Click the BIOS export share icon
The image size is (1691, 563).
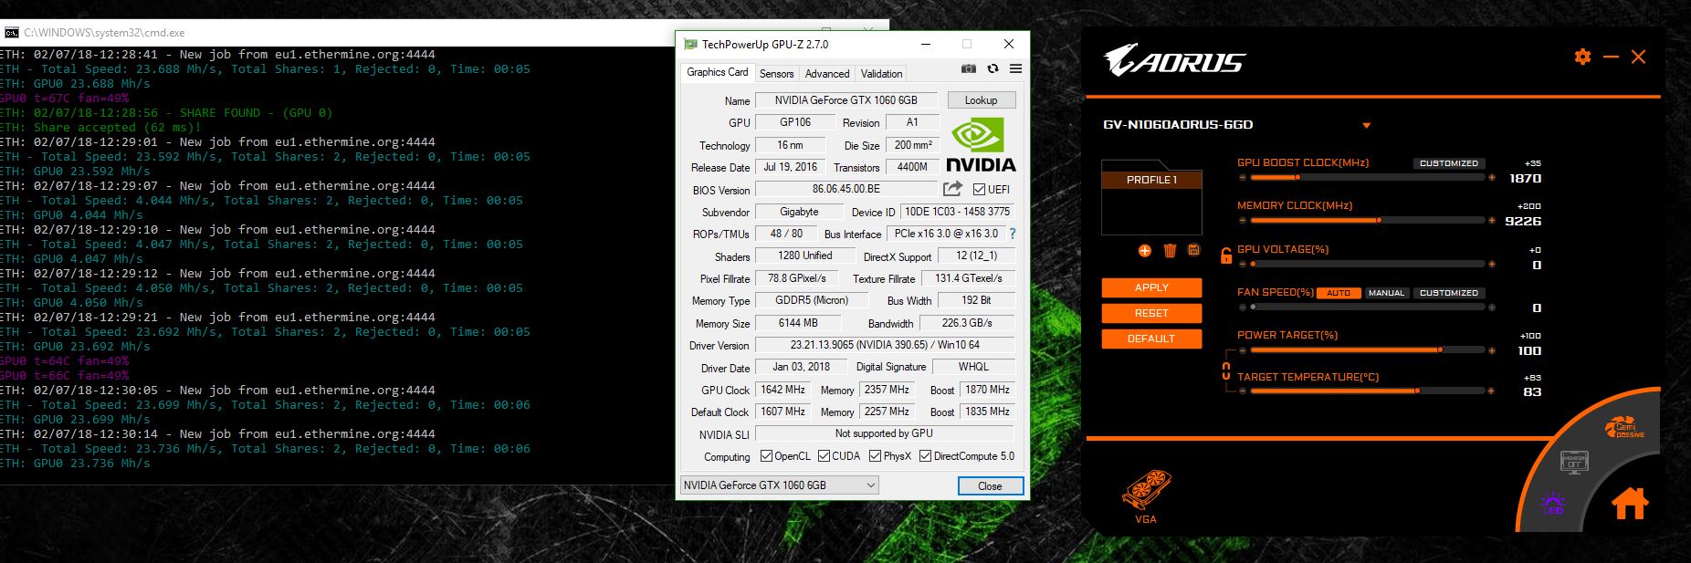click(x=952, y=189)
